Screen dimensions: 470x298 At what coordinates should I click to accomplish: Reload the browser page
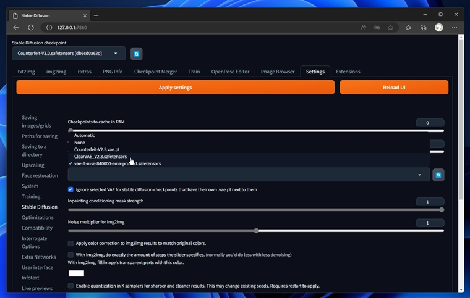[31, 28]
